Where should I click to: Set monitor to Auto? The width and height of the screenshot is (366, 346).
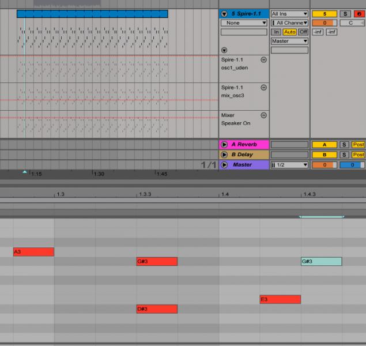click(x=290, y=32)
